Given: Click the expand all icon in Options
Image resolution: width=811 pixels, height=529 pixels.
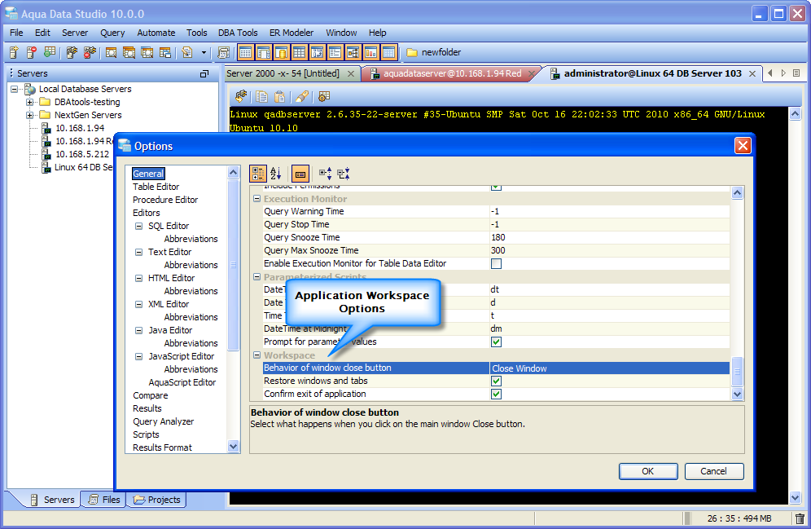Looking at the screenshot, I should click(x=326, y=174).
